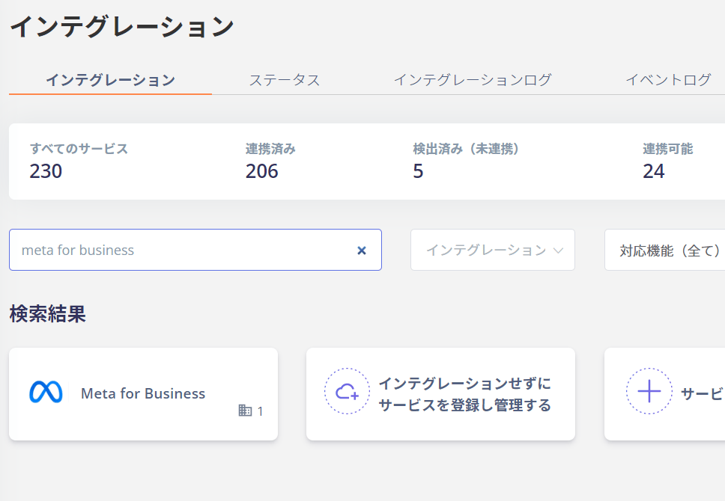The width and height of the screenshot is (725, 501).
Task: Filter by 連携済み 206
Action: tap(270, 162)
